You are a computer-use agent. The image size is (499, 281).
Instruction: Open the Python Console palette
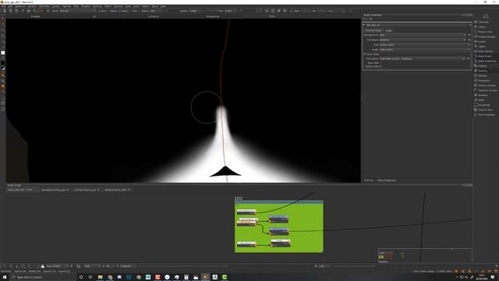click(x=487, y=85)
